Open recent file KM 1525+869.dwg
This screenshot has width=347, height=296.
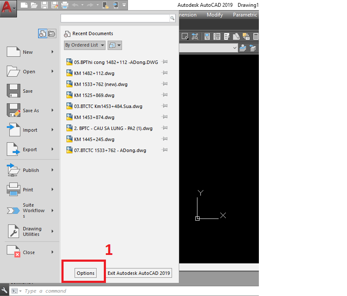pyautogui.click(x=94, y=95)
